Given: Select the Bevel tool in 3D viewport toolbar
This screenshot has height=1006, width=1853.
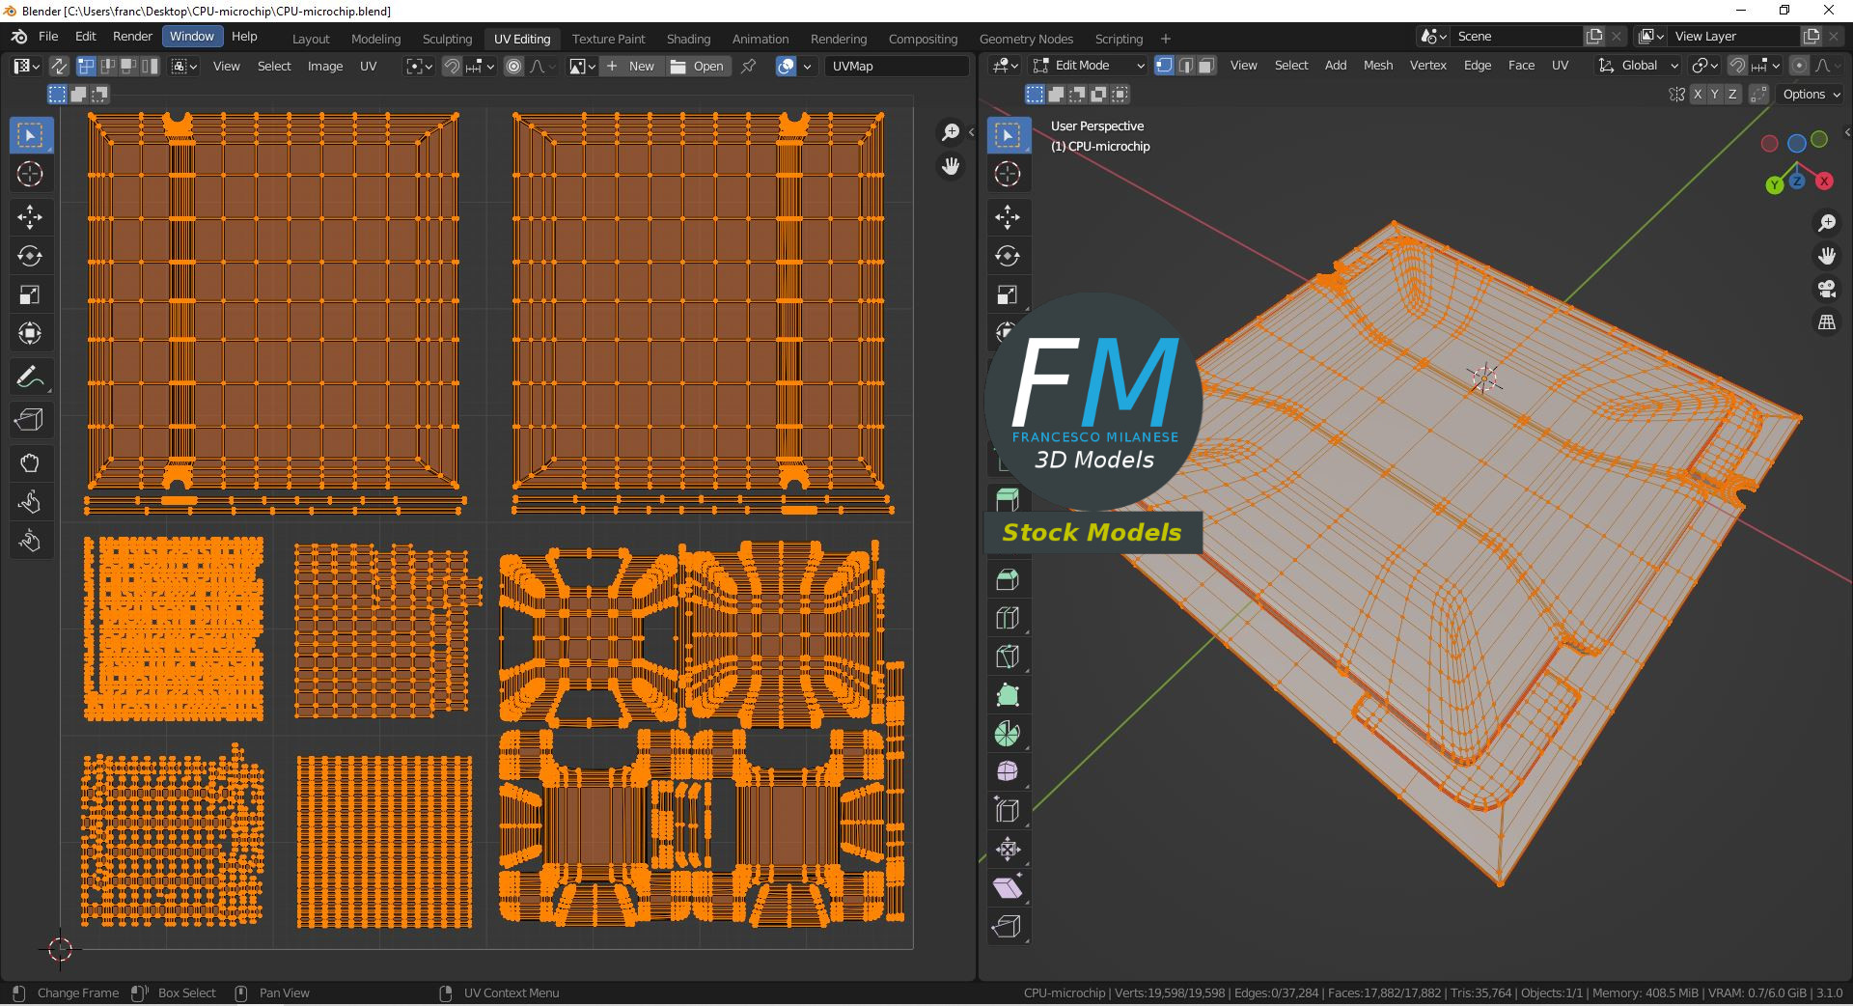Looking at the screenshot, I should 1008,579.
